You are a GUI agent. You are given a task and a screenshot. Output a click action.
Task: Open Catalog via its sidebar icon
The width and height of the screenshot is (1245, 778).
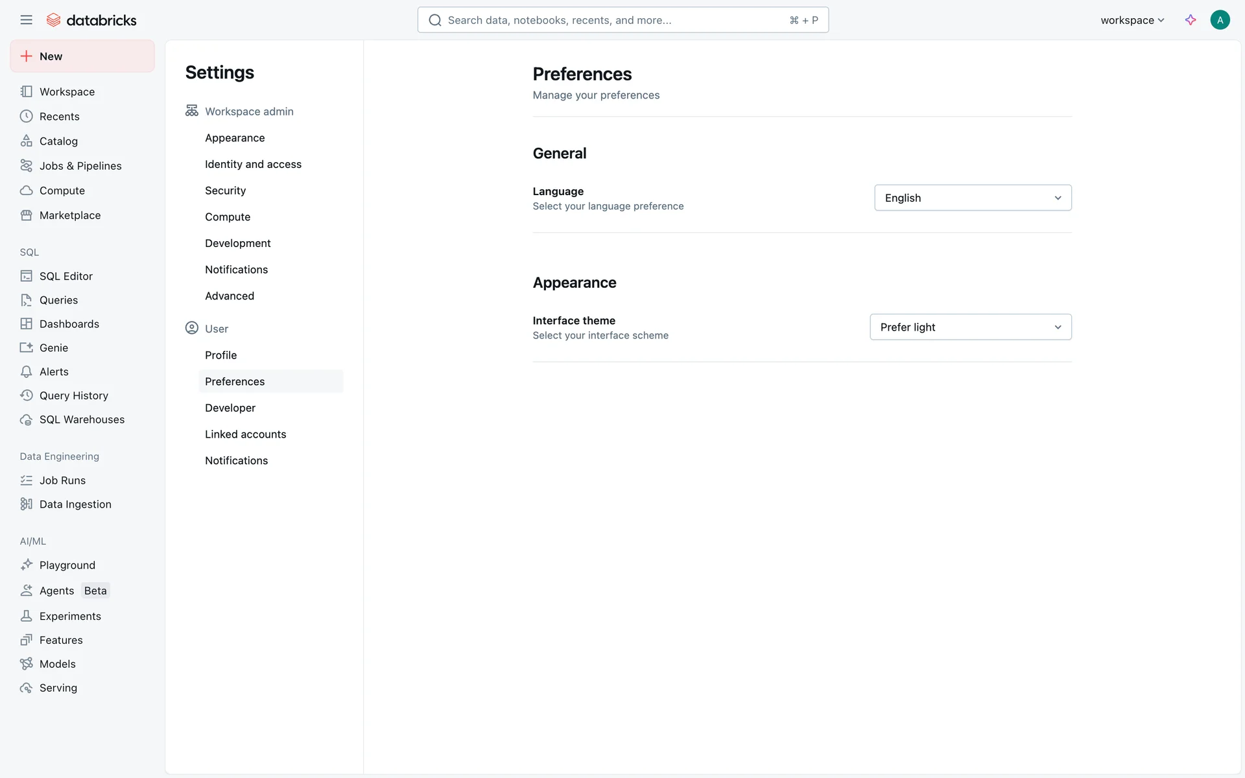click(26, 141)
